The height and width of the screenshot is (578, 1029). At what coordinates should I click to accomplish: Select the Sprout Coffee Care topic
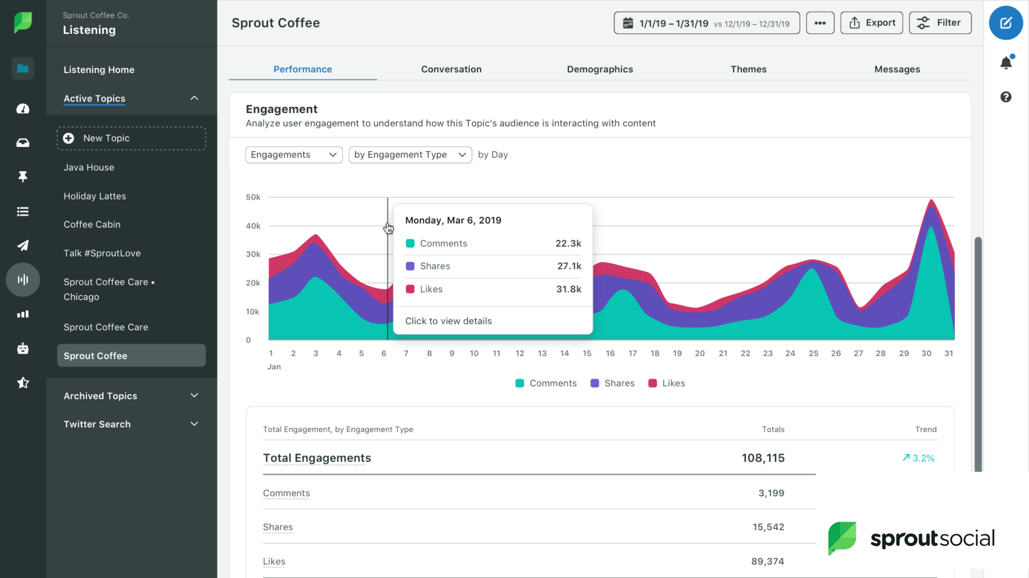[x=106, y=327]
